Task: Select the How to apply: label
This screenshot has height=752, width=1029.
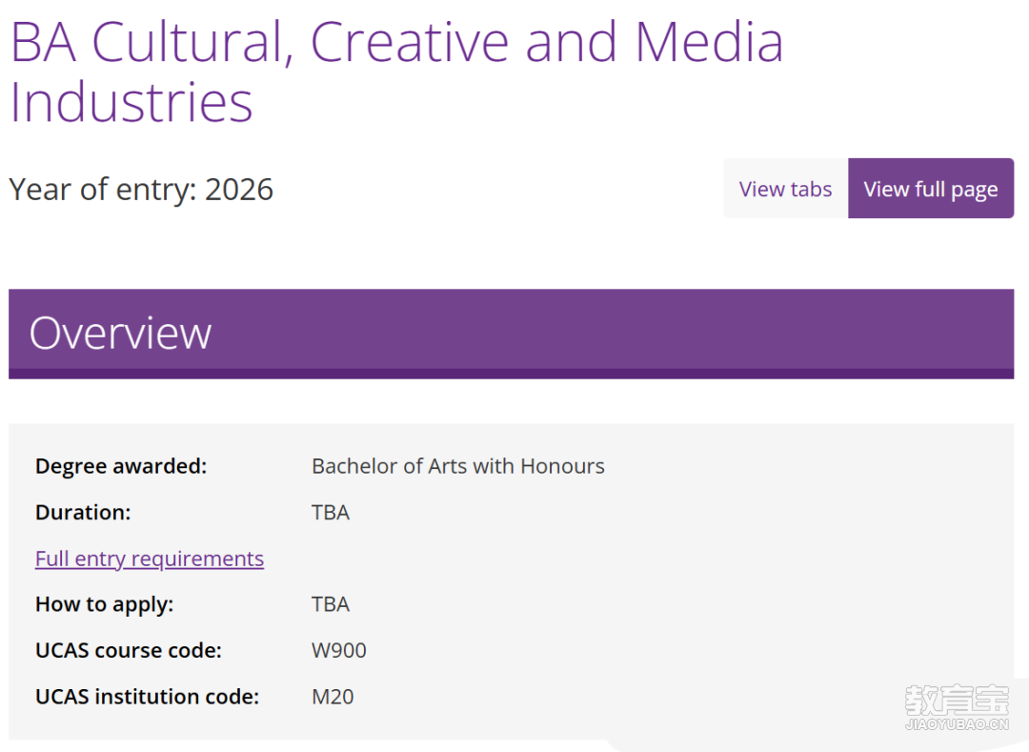Action: (105, 604)
